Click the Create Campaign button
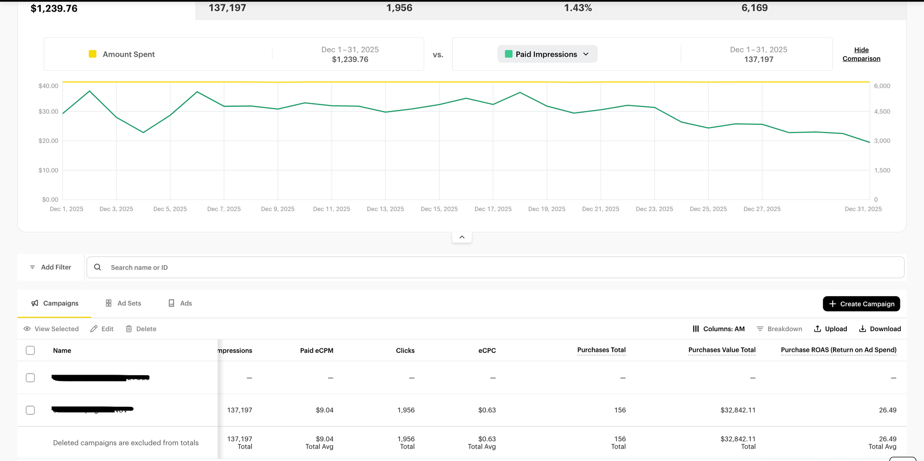 tap(861, 304)
